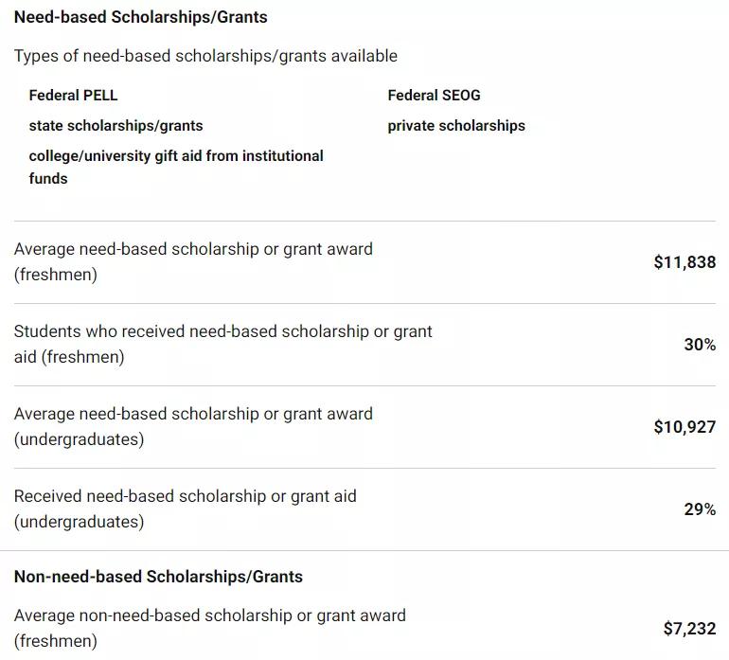729x660 pixels.
Task: Click the 29% undergraduates value
Action: tap(700, 508)
